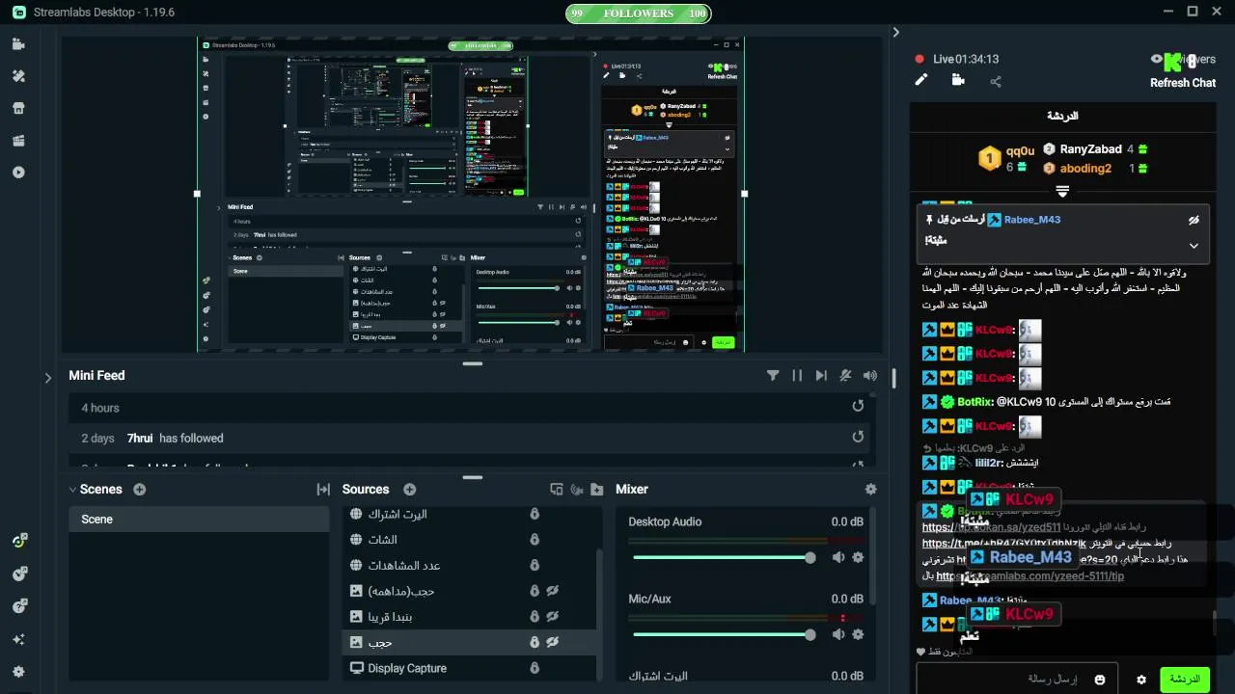Click the sparkle icon in lower sidebar
1235x694 pixels.
tap(19, 639)
